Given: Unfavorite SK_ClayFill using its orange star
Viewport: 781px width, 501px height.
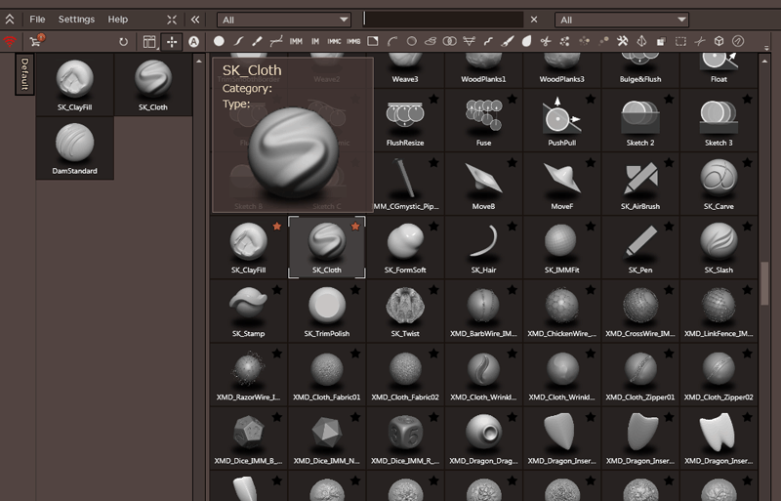Looking at the screenshot, I should [276, 227].
